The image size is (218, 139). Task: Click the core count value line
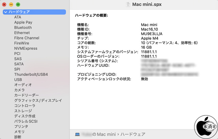pyautogui.click(x=169, y=43)
